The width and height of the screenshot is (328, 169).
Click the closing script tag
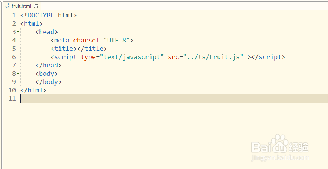268,57
